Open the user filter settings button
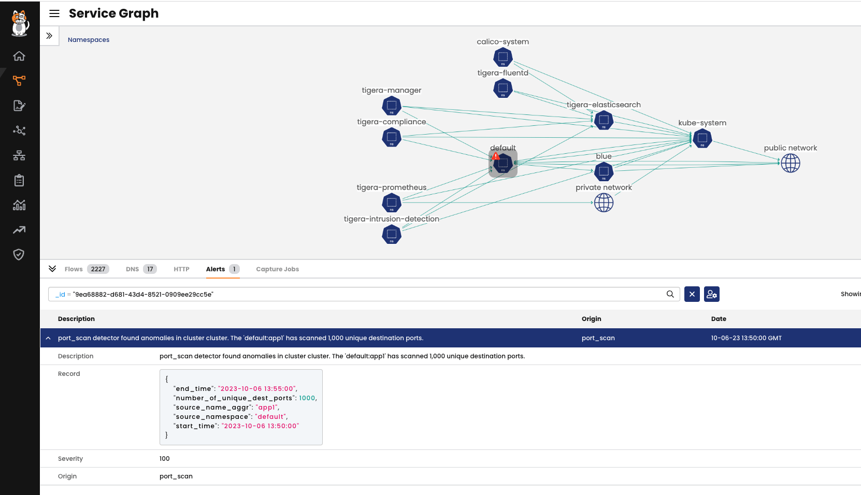This screenshot has height=495, width=861. coord(712,294)
